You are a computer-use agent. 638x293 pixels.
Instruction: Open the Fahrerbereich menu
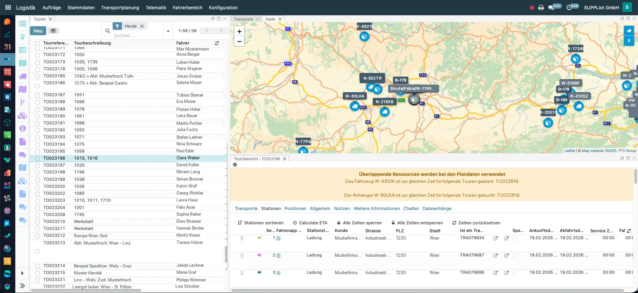click(x=187, y=8)
